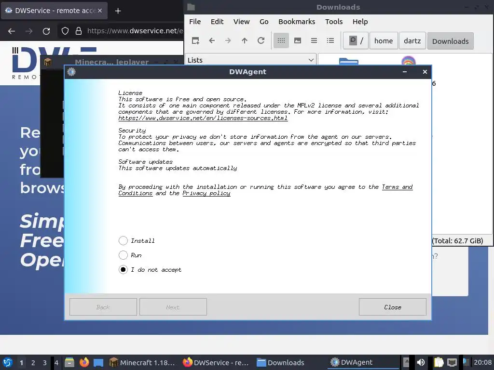Click the 'dartz' path button

412,40
